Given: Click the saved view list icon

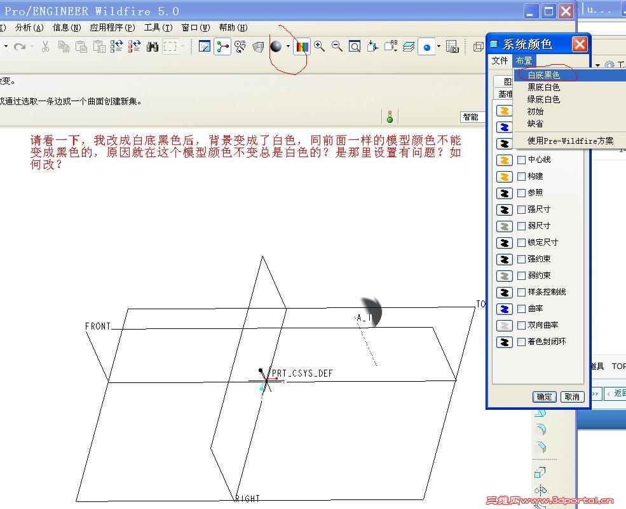Looking at the screenshot, I should [x=391, y=46].
